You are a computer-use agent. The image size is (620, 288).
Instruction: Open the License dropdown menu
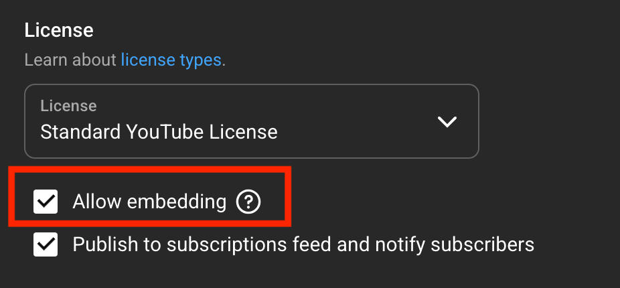click(252, 121)
